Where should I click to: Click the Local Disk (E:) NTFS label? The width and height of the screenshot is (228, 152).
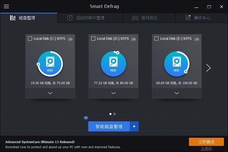tap(176, 39)
